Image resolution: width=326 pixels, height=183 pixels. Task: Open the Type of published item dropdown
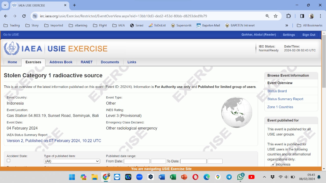(x=72, y=161)
